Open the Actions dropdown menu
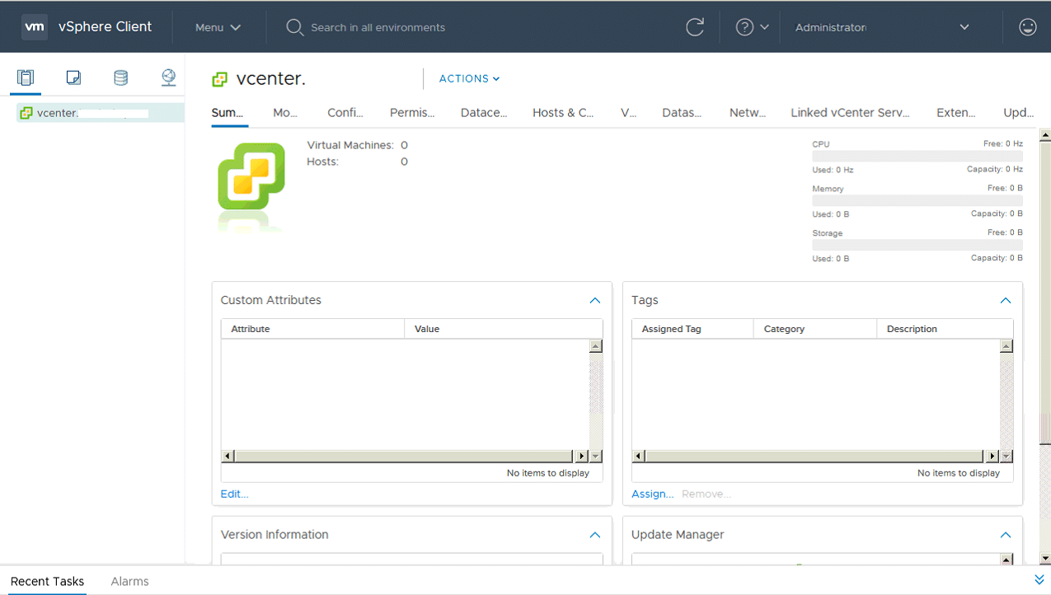Image resolution: width=1051 pixels, height=595 pixels. (x=469, y=79)
